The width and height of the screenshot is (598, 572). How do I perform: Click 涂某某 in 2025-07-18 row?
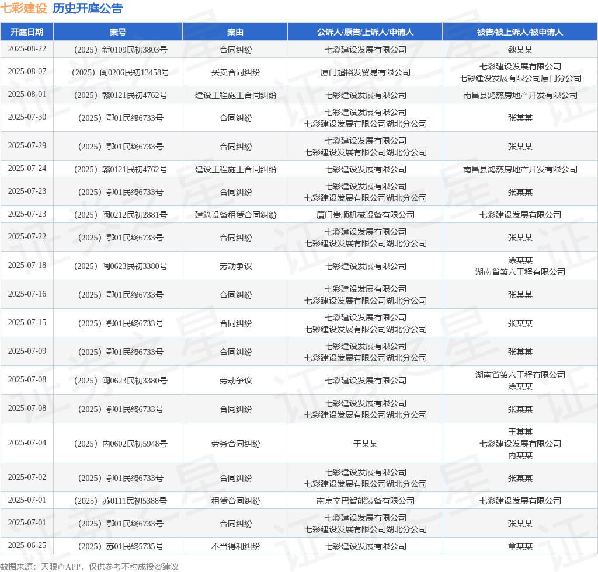tap(520, 260)
